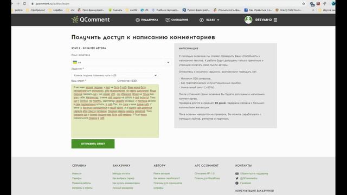
Task: Open the Описание API 1.5 link
Action: (x=204, y=173)
